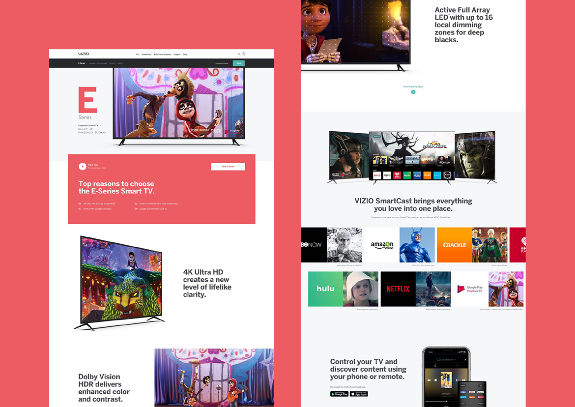Switch to the Overview sub-nav tab
This screenshot has height=407, width=575.
92,63
